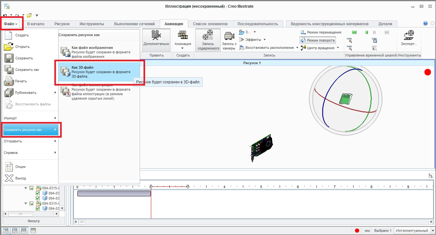The image size is (436, 235).
Task: Collapse the second 094-0315 tree folder
Action: 26,203
